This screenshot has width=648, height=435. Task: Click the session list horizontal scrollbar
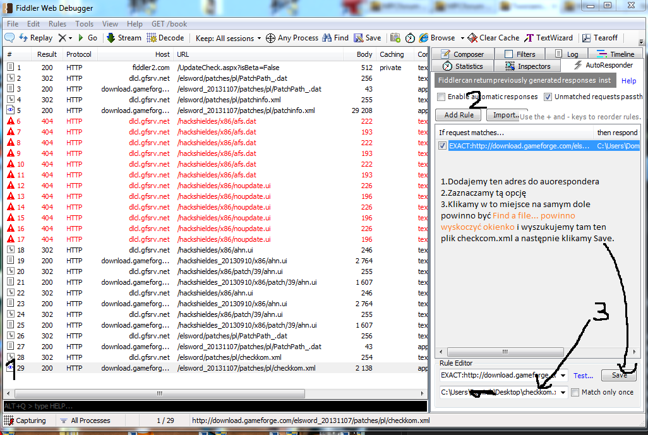pos(160,393)
